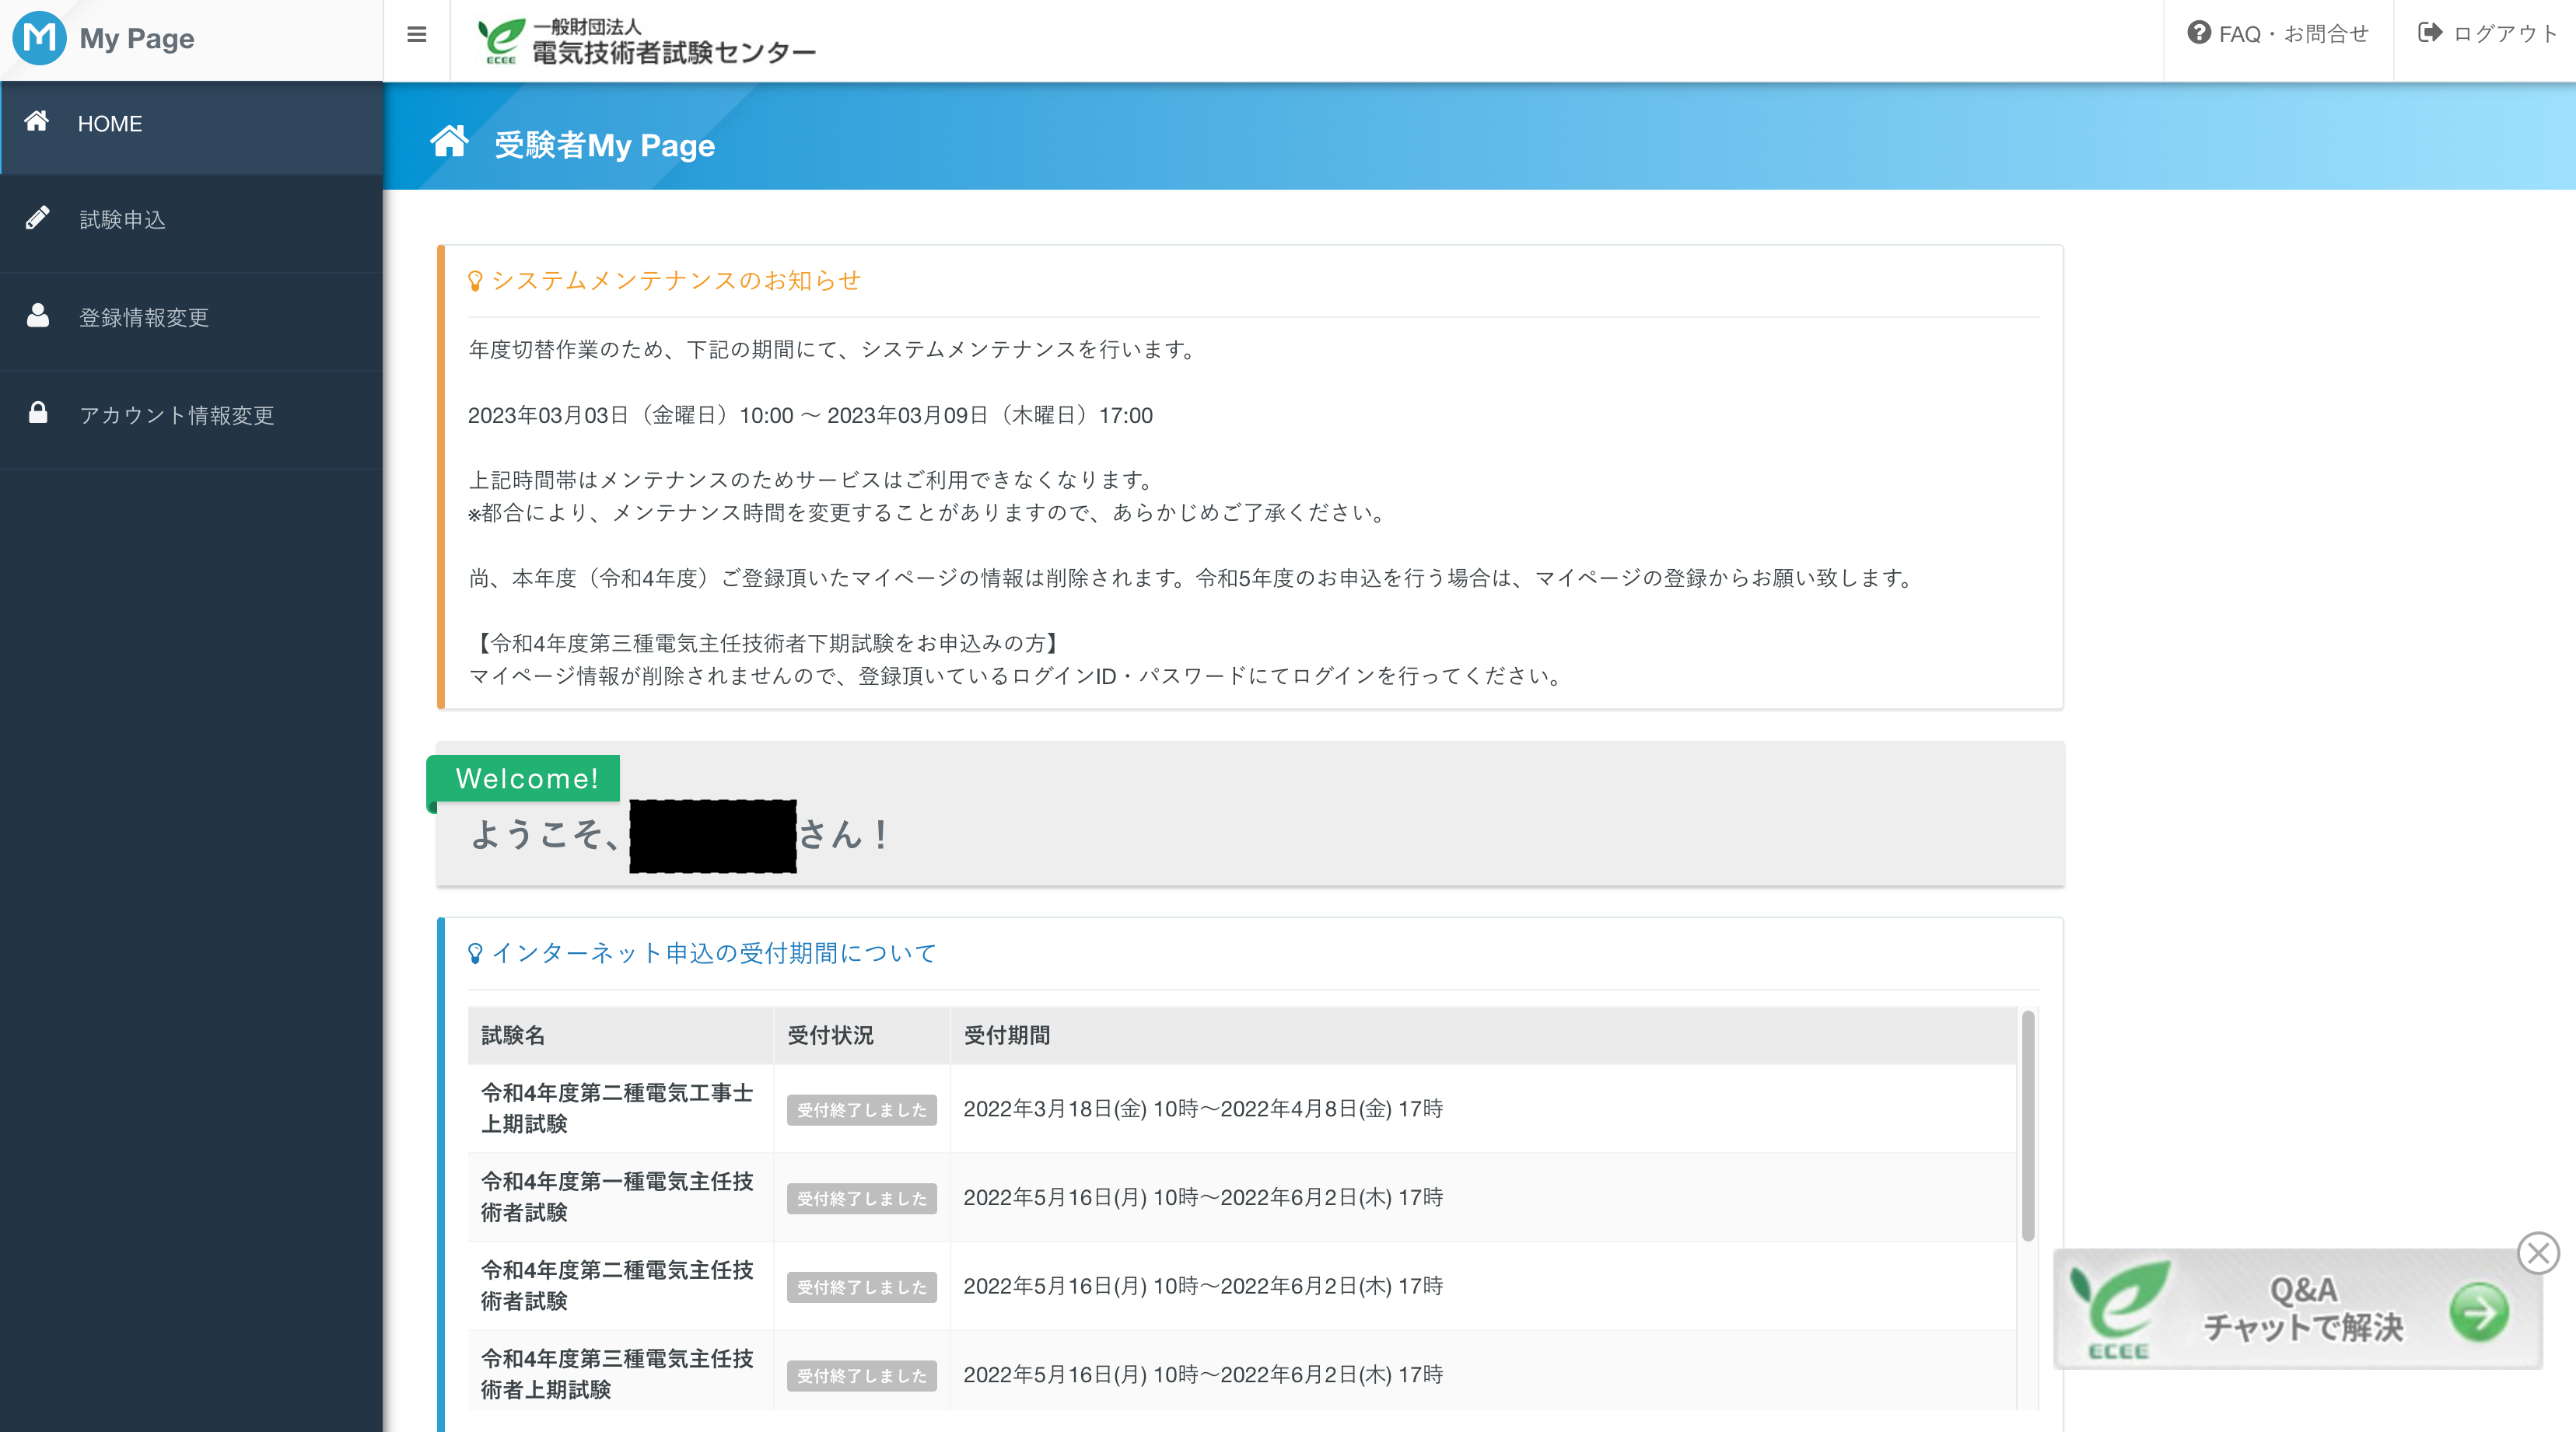Click the exam table vertical scrollbar
This screenshot has width=2576, height=1432.
[x=2027, y=1125]
